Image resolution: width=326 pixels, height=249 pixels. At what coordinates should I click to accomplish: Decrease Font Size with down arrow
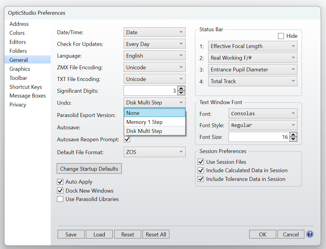click(x=293, y=139)
